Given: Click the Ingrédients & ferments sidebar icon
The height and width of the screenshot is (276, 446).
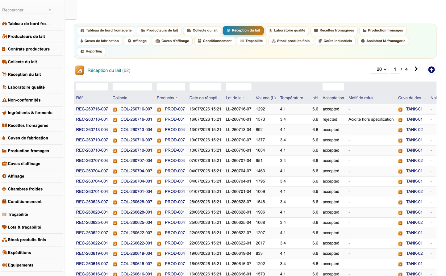Looking at the screenshot, I should pos(4,113).
